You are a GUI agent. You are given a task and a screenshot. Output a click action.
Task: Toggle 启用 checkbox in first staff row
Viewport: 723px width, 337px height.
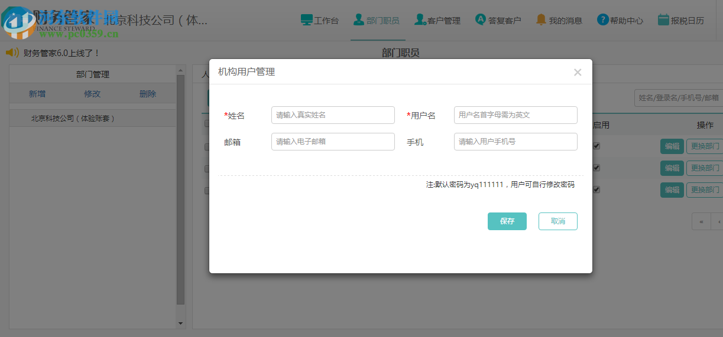point(596,146)
